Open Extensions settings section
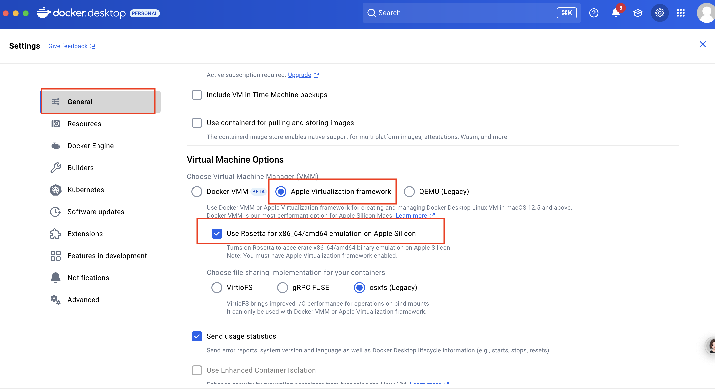Viewport: 715px width, 389px height. 100,234
